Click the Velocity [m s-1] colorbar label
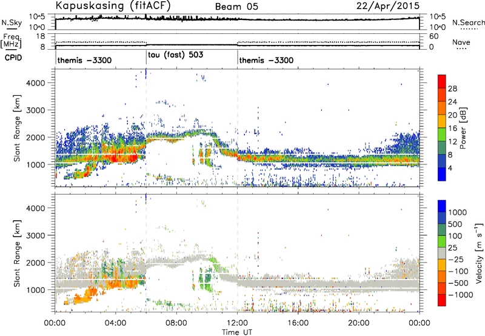This screenshot has width=485, height=336. [x=479, y=253]
